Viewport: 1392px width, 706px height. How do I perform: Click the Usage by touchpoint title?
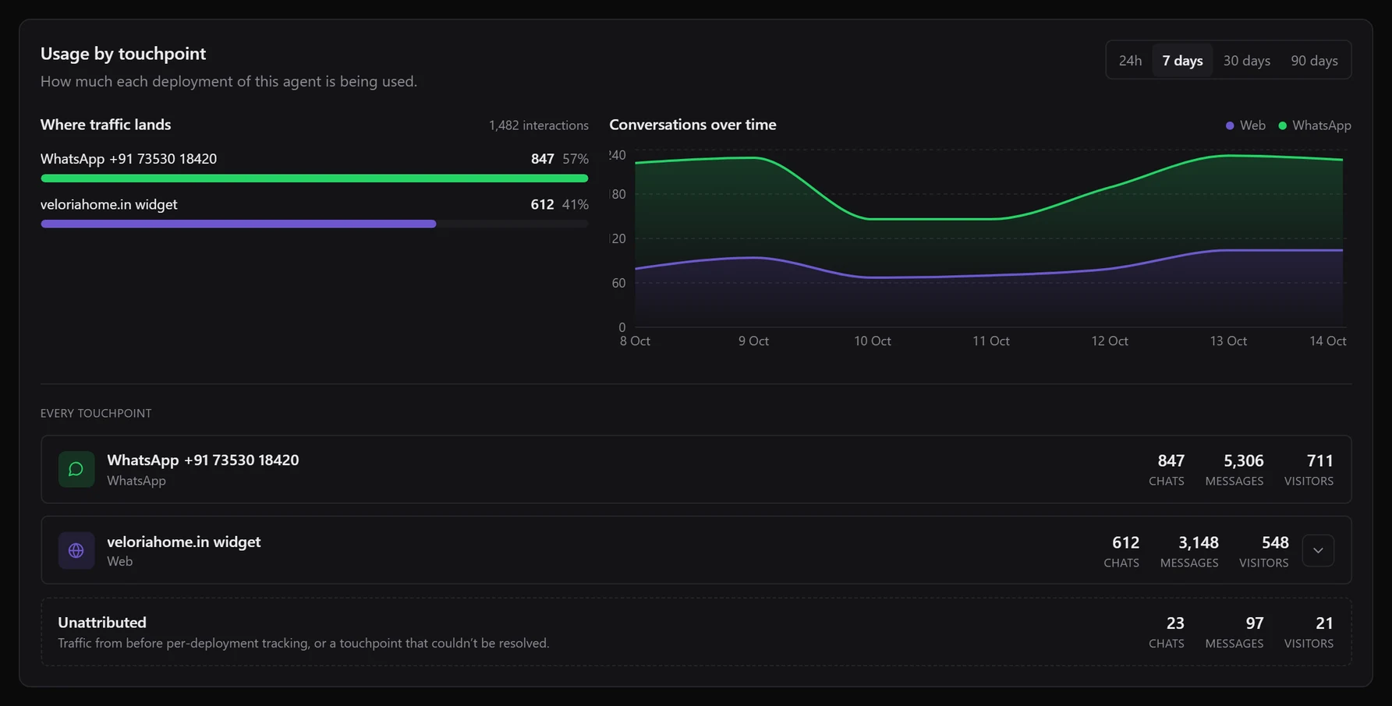(123, 53)
